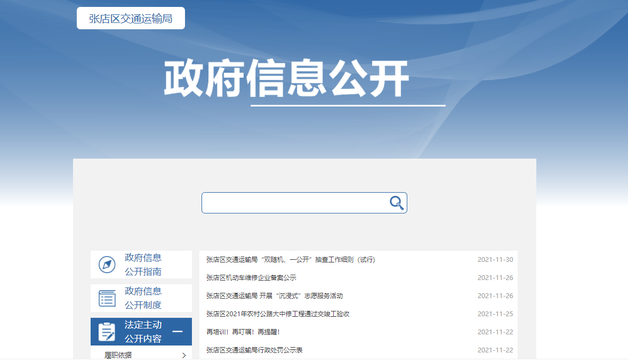628x362 pixels.
Task: Open the “沉浸式”志愿服务活动 article
Action: tap(275, 296)
